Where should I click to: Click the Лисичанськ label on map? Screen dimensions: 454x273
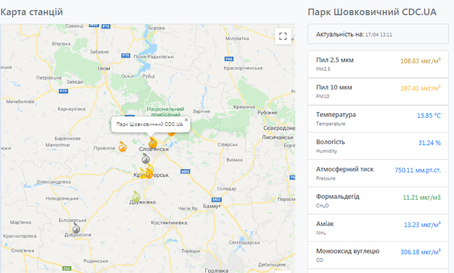278,137
